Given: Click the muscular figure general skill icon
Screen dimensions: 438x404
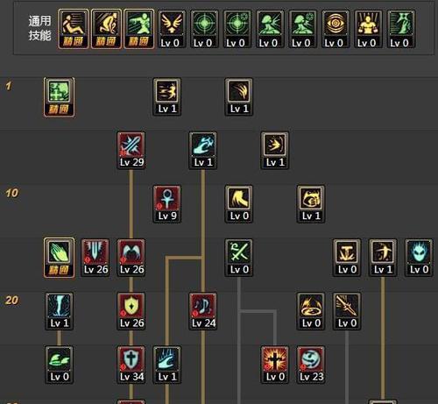Looking at the screenshot, I should tap(368, 29).
